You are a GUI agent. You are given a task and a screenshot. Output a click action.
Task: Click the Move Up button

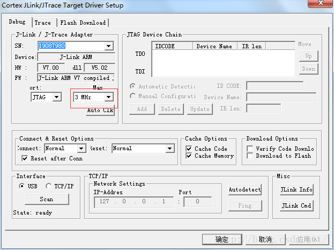(x=309, y=56)
